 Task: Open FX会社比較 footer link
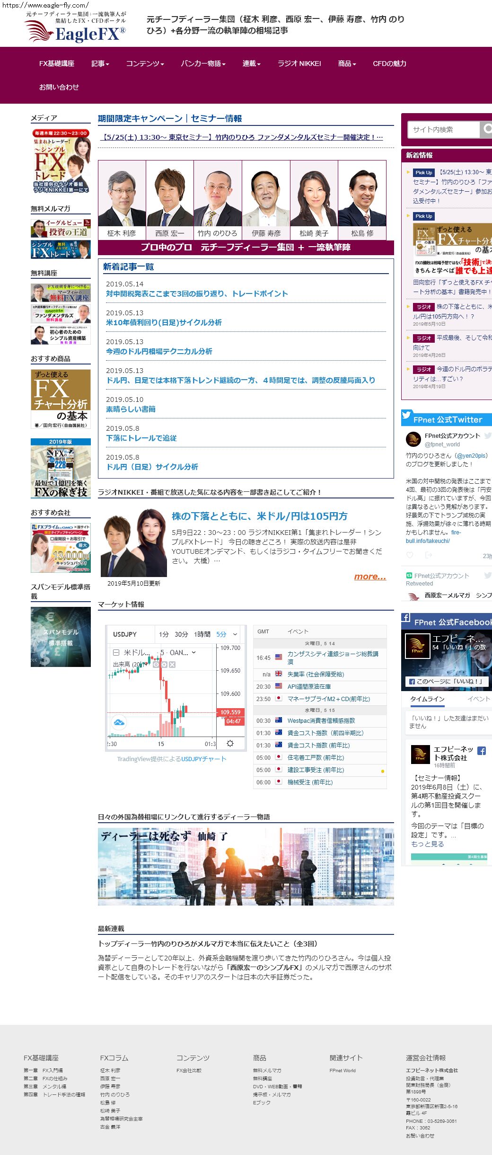point(189,1070)
